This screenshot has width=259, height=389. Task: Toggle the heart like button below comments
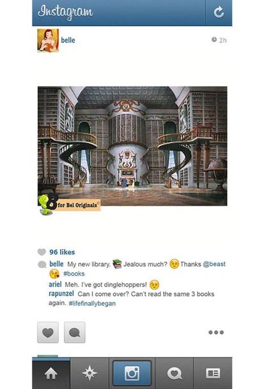48,333
